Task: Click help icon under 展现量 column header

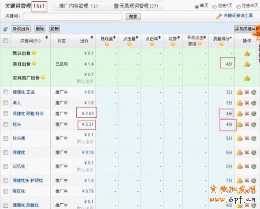Action: tap(107, 44)
